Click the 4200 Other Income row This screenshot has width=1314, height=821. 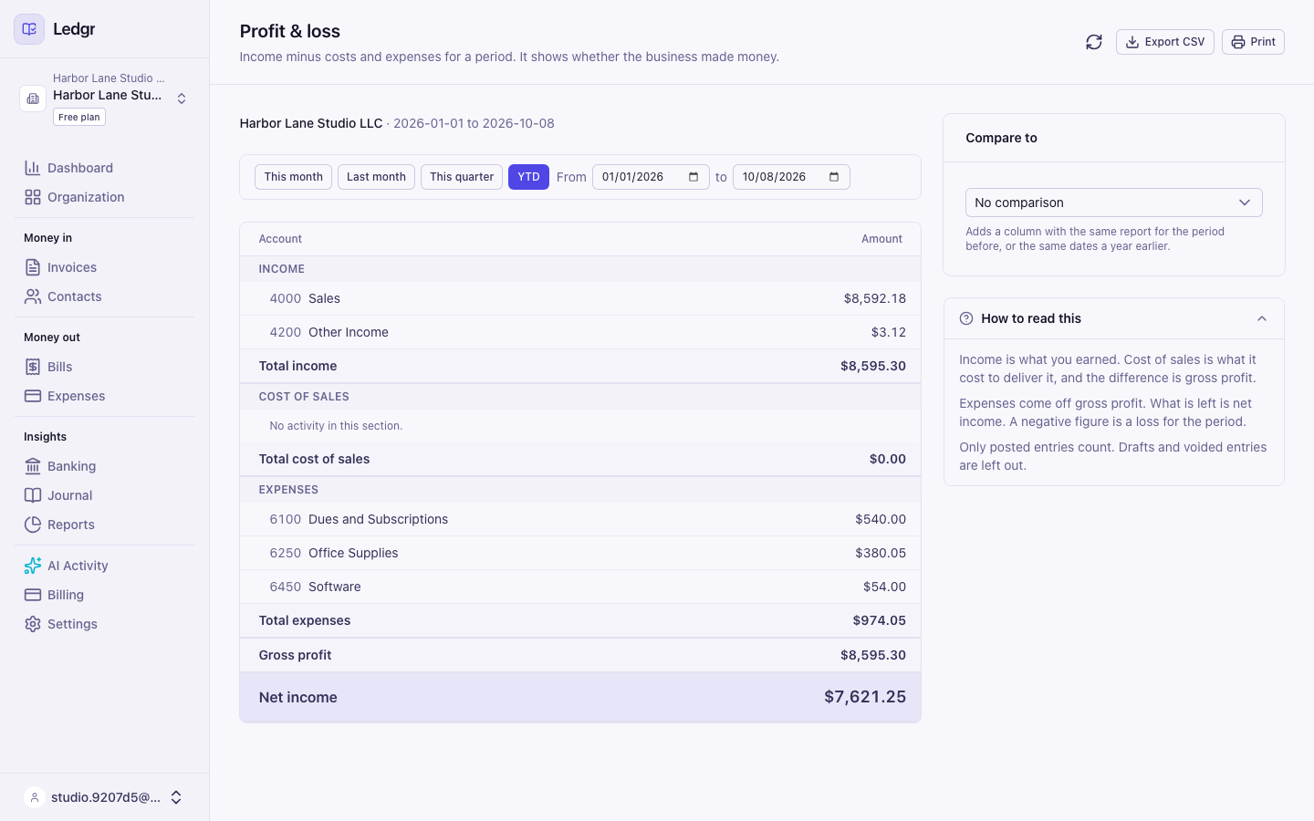coord(580,332)
